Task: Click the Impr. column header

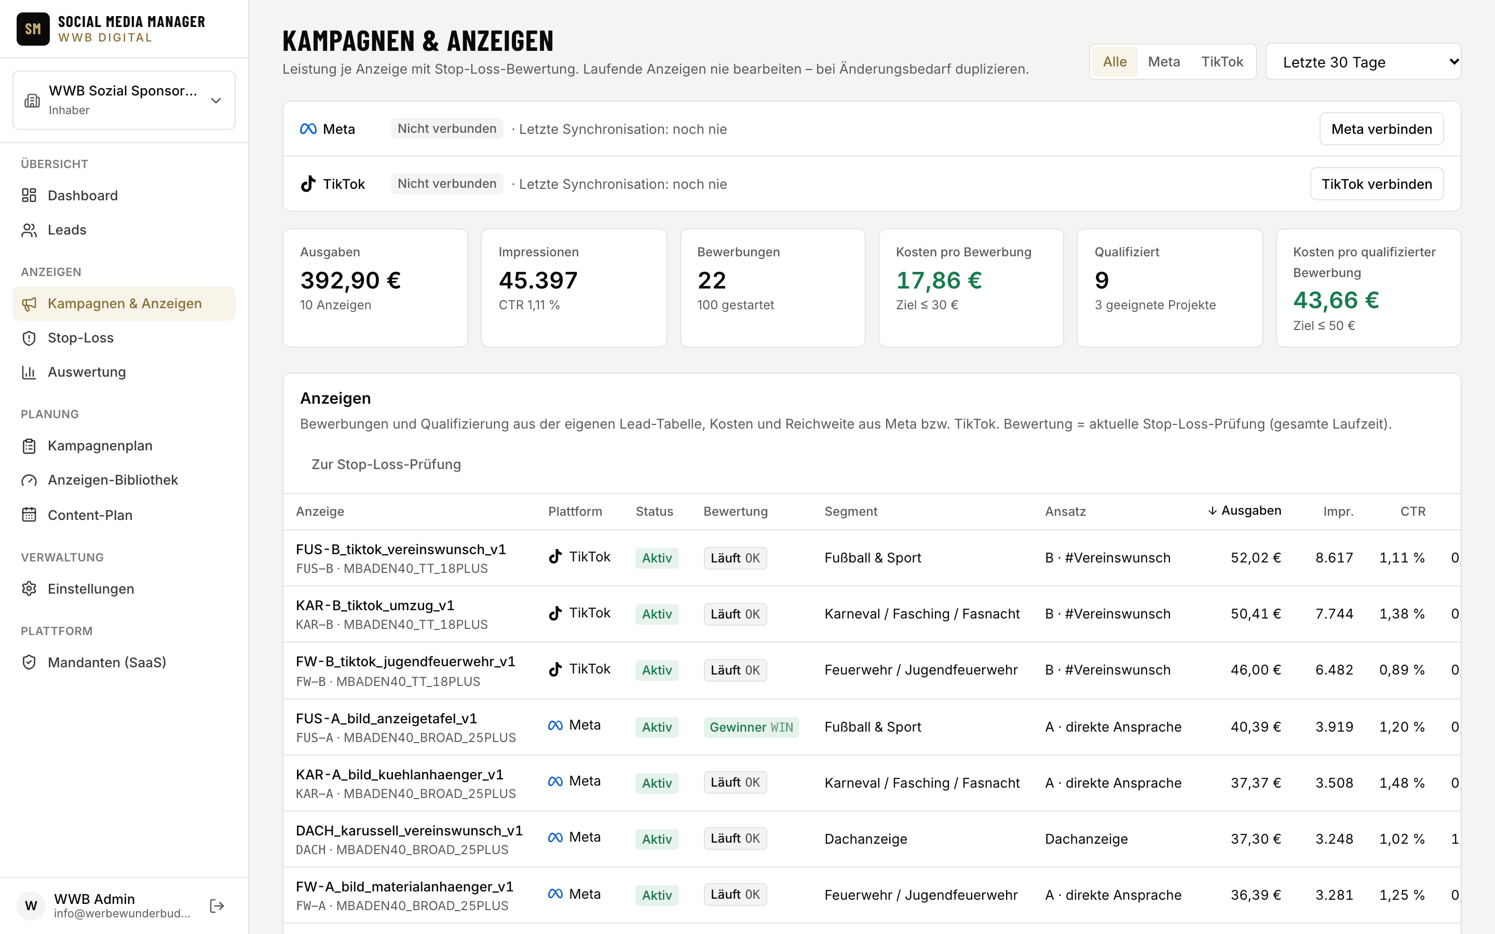Action: tap(1338, 512)
